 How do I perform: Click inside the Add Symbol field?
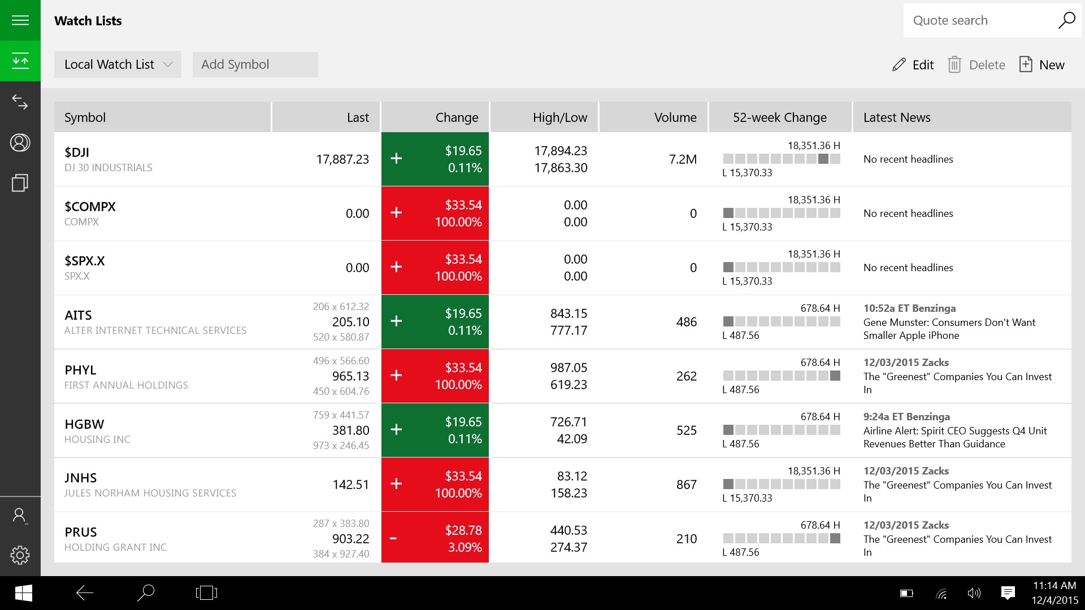click(x=255, y=64)
